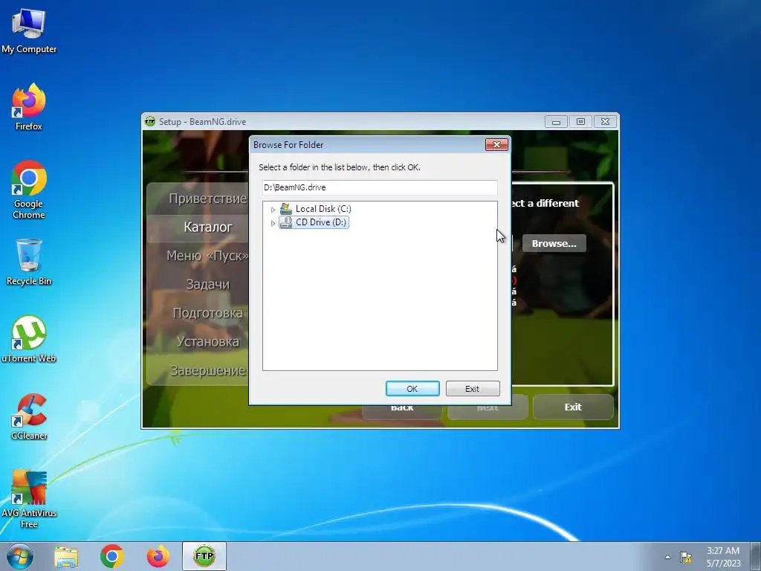Open the Windows Start menu orb
Screen dimensions: 761x571
point(20,556)
